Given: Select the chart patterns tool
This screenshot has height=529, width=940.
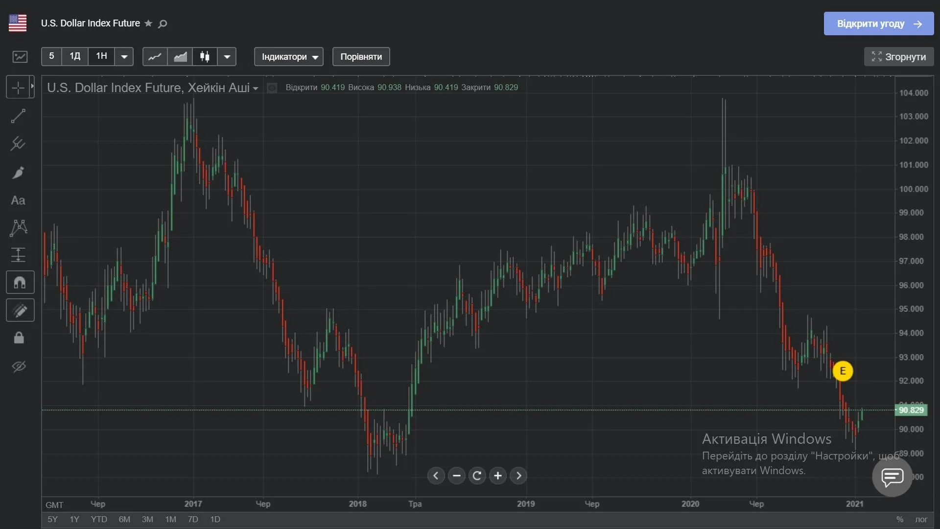Looking at the screenshot, I should [x=19, y=228].
